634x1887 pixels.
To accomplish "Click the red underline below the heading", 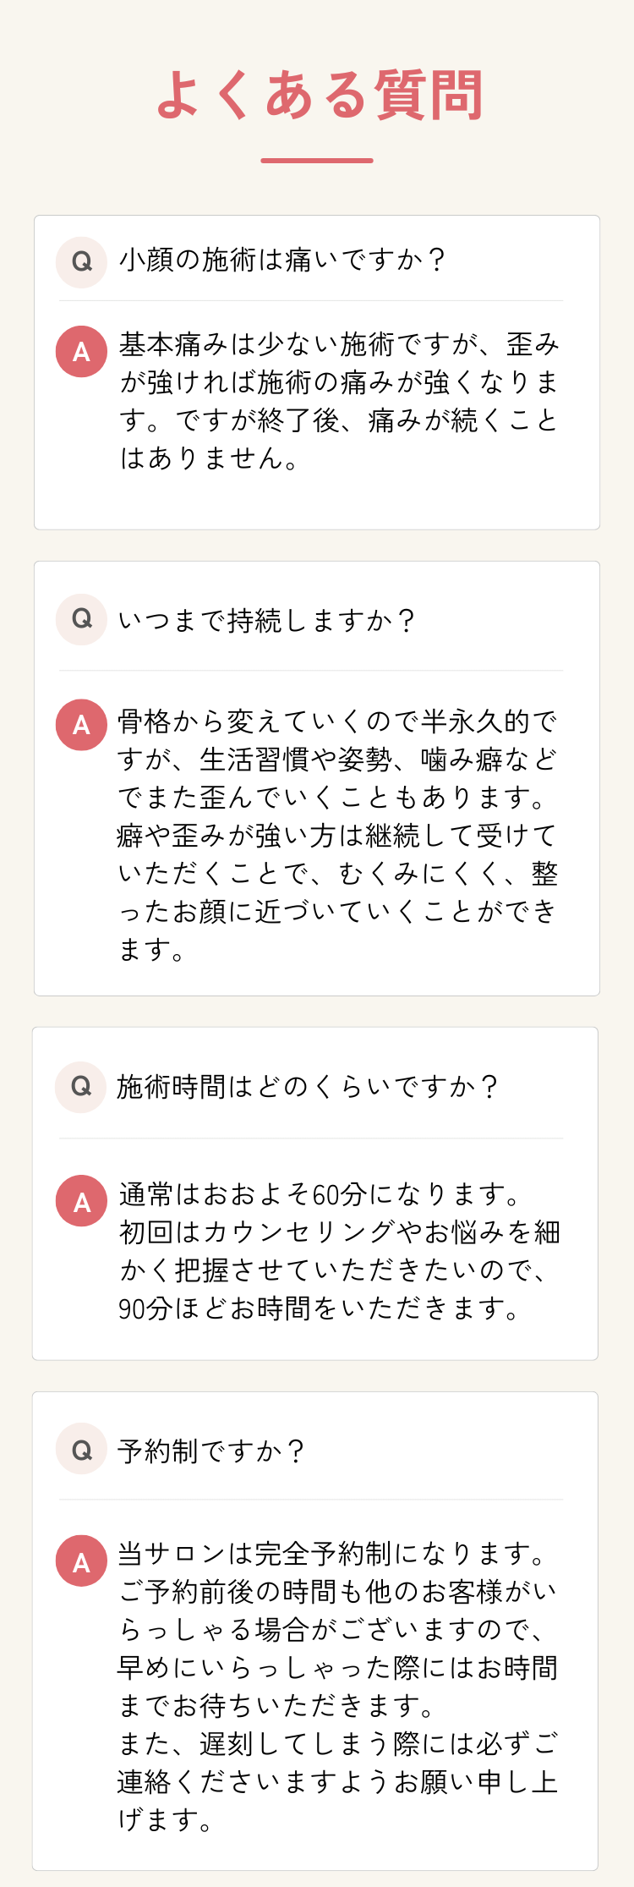I will pos(317,160).
